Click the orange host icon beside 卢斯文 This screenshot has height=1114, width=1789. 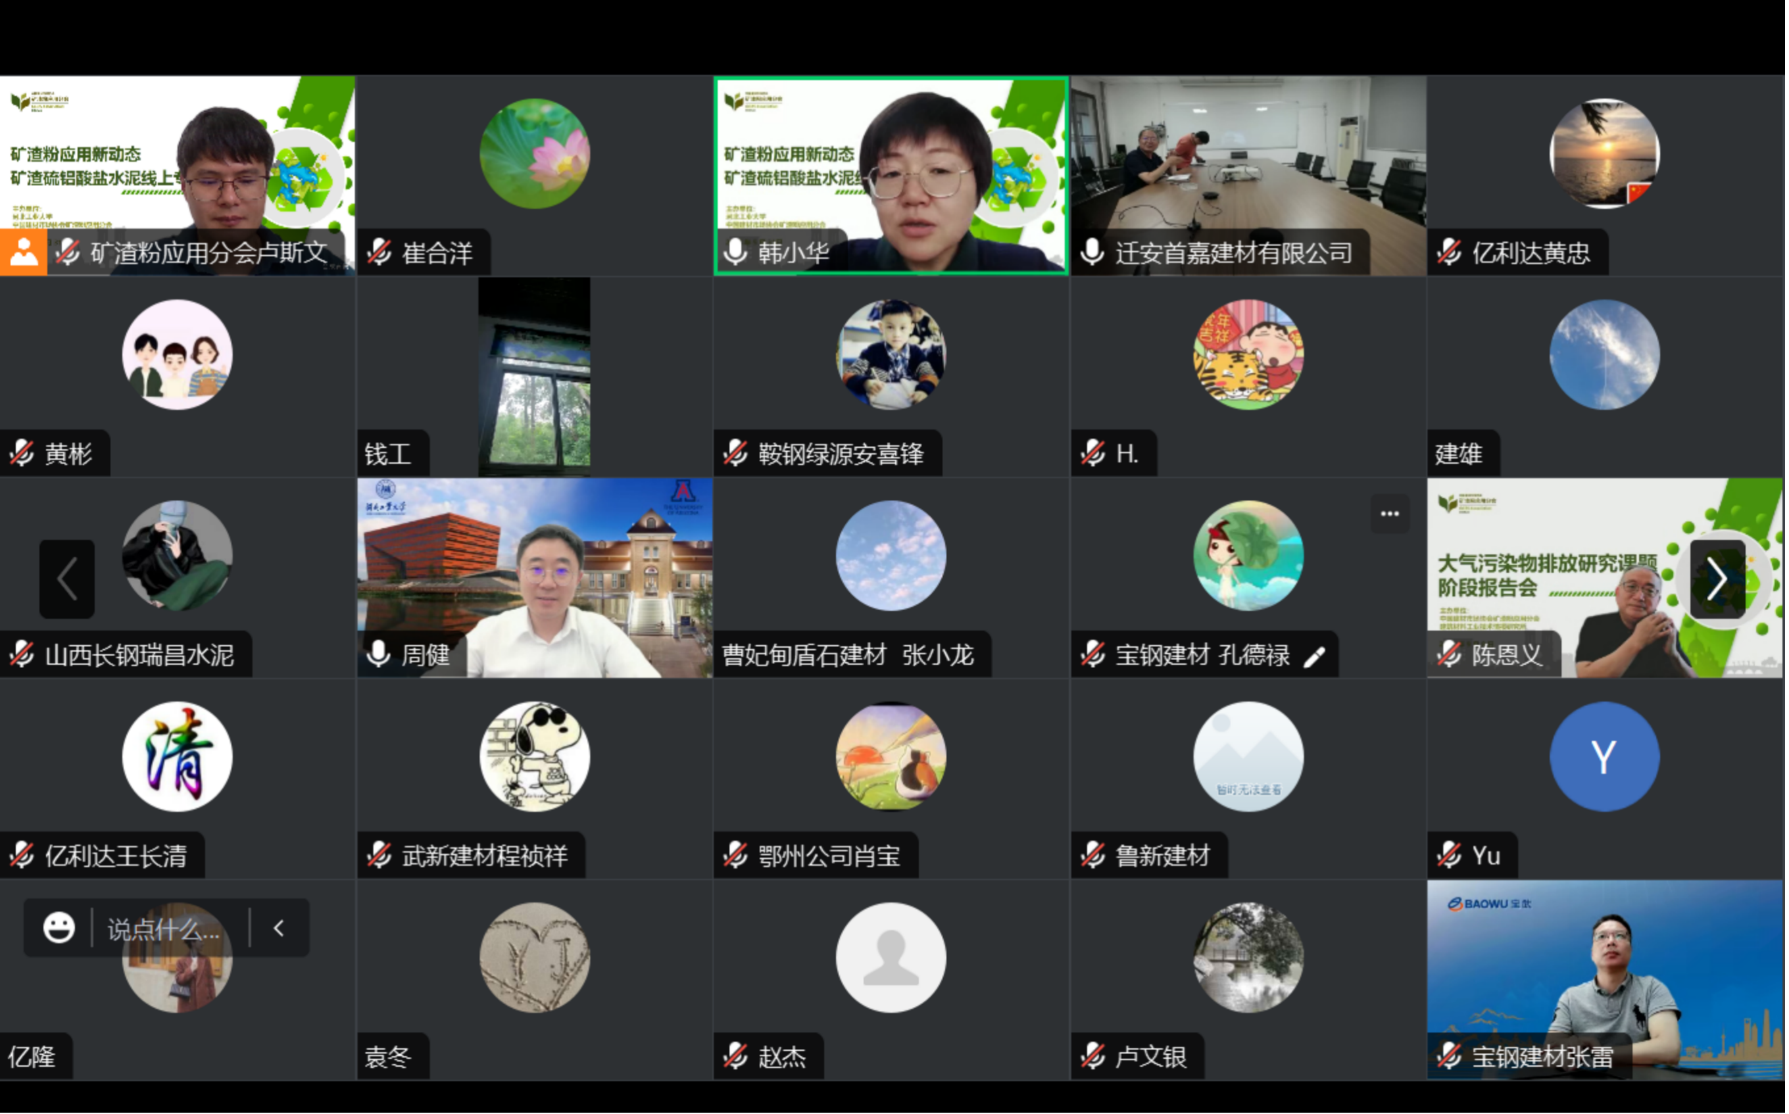point(24,253)
